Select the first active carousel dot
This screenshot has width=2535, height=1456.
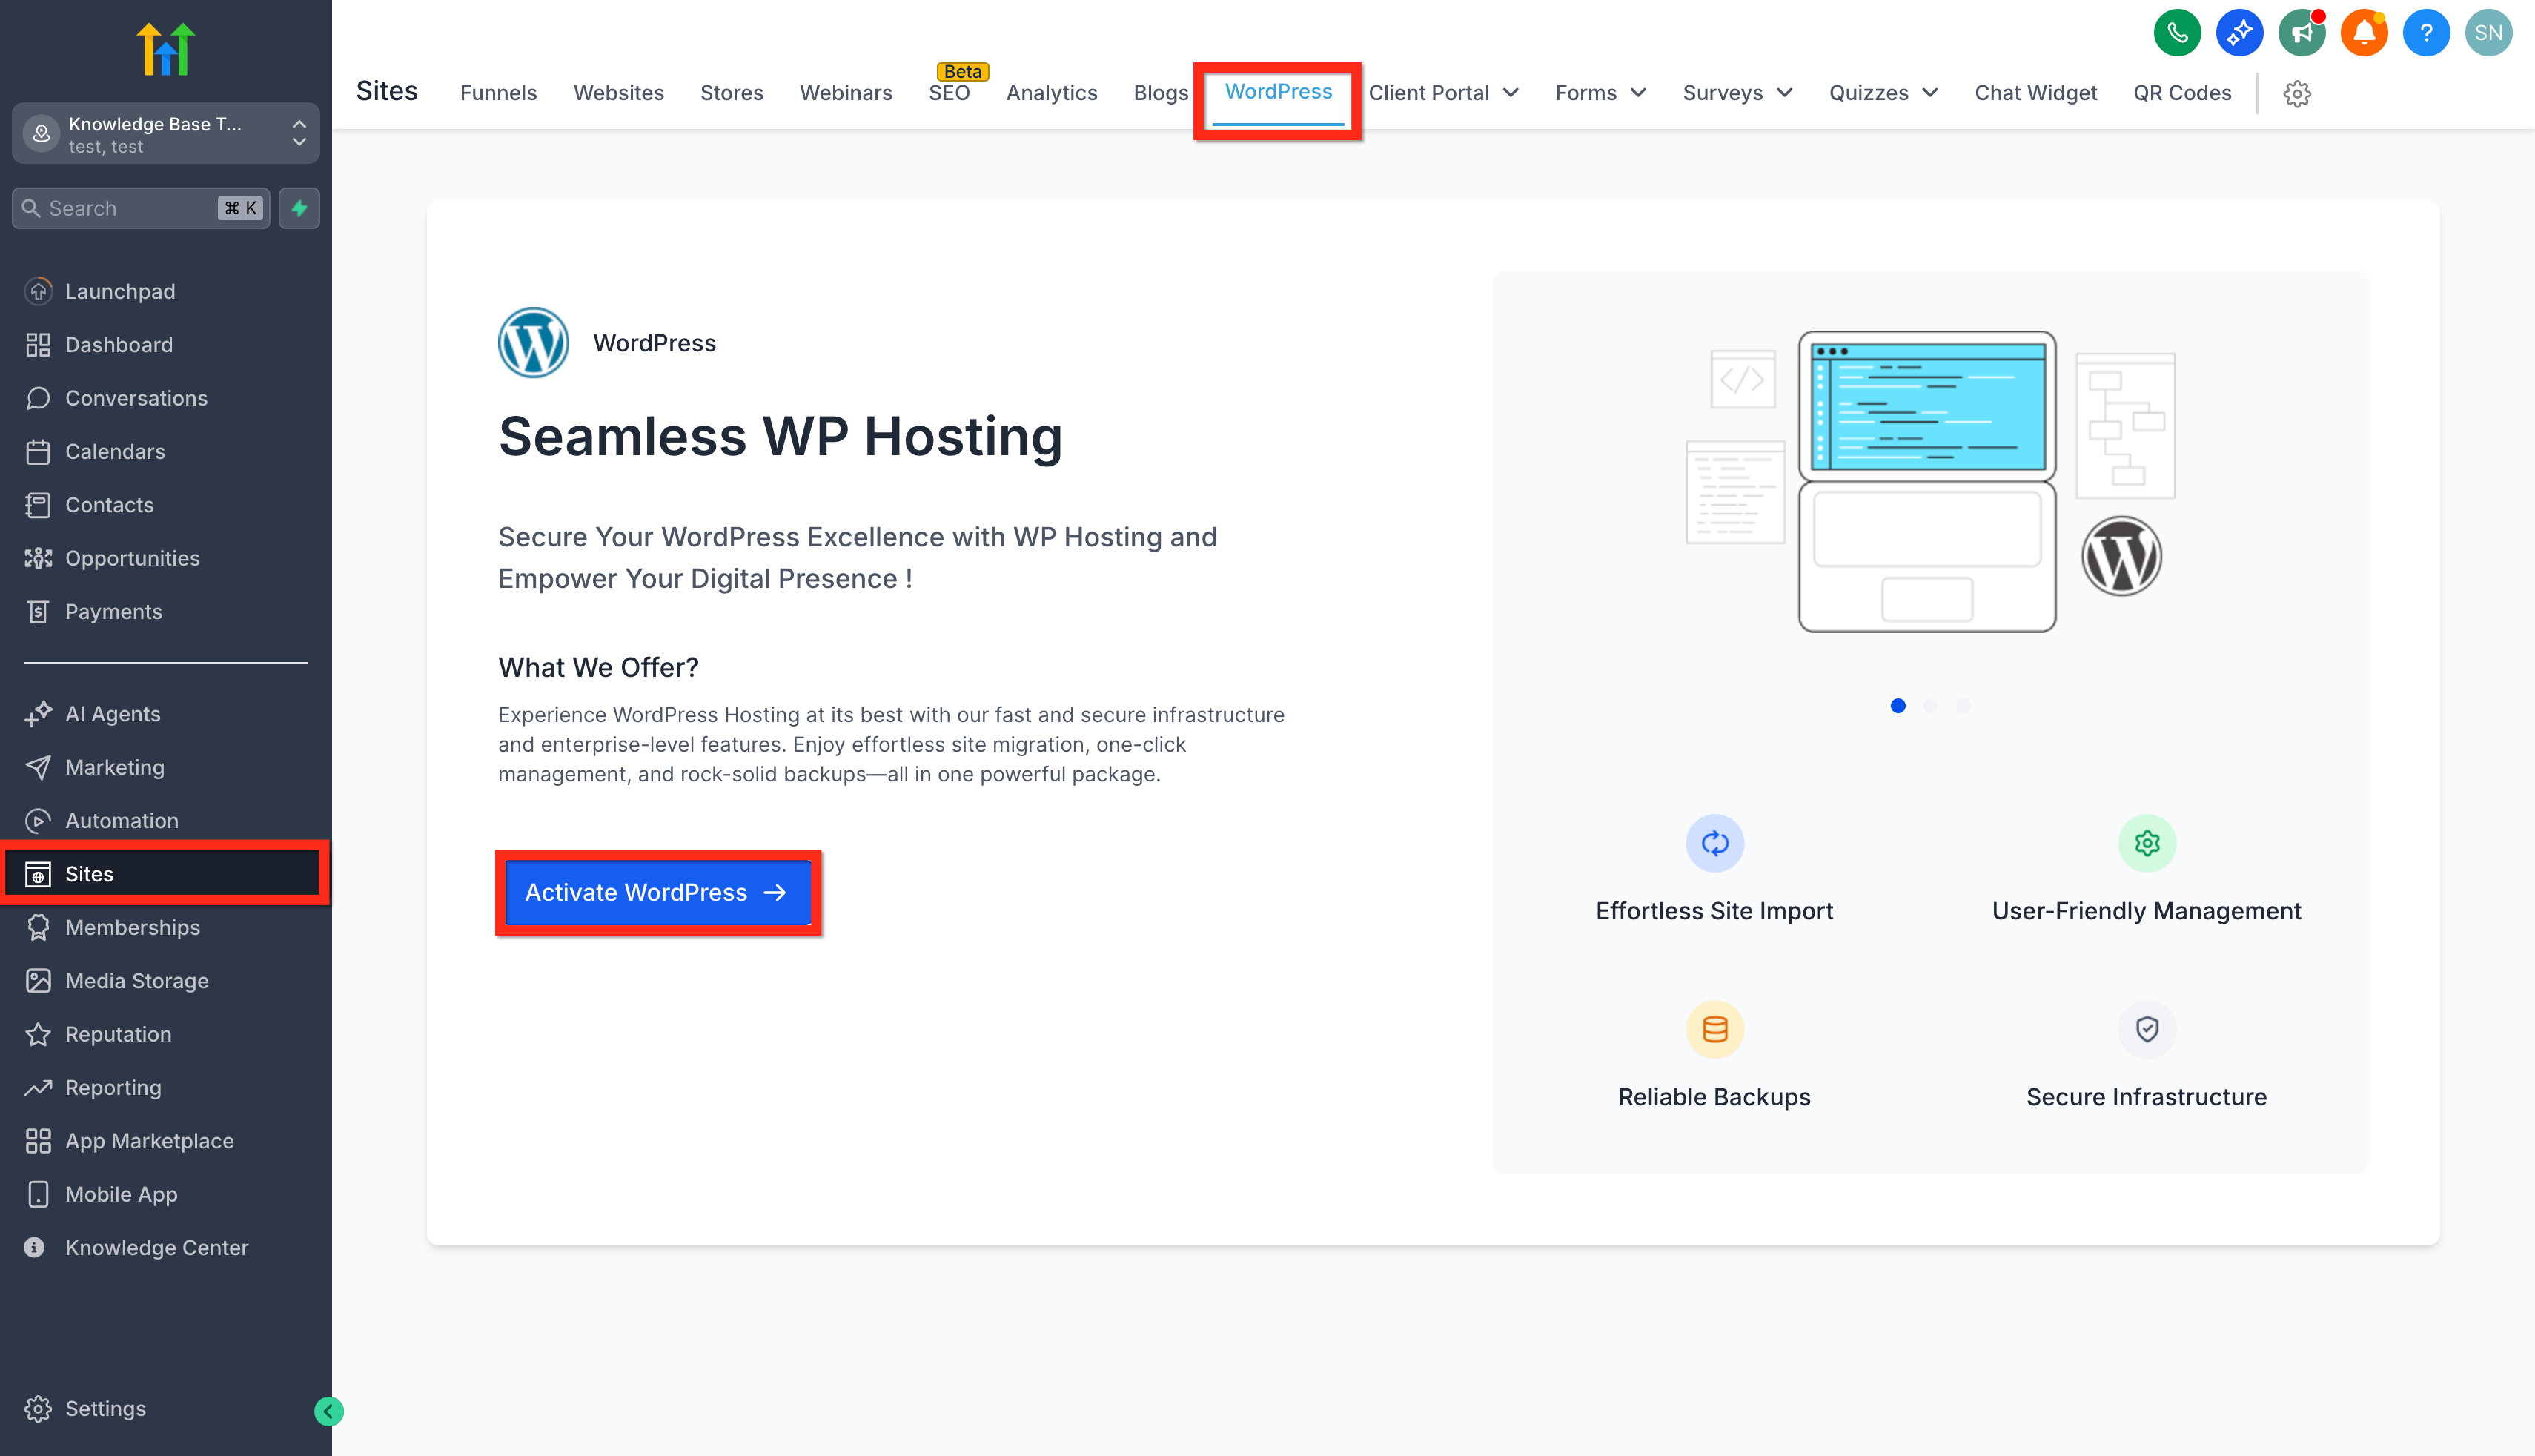pyautogui.click(x=1898, y=706)
